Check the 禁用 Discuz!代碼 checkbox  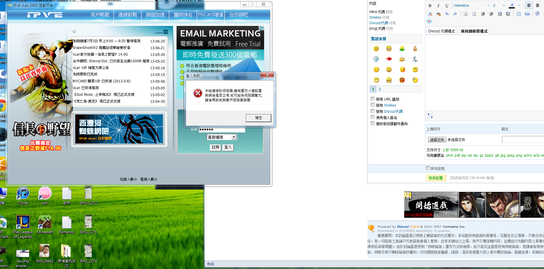point(372,111)
